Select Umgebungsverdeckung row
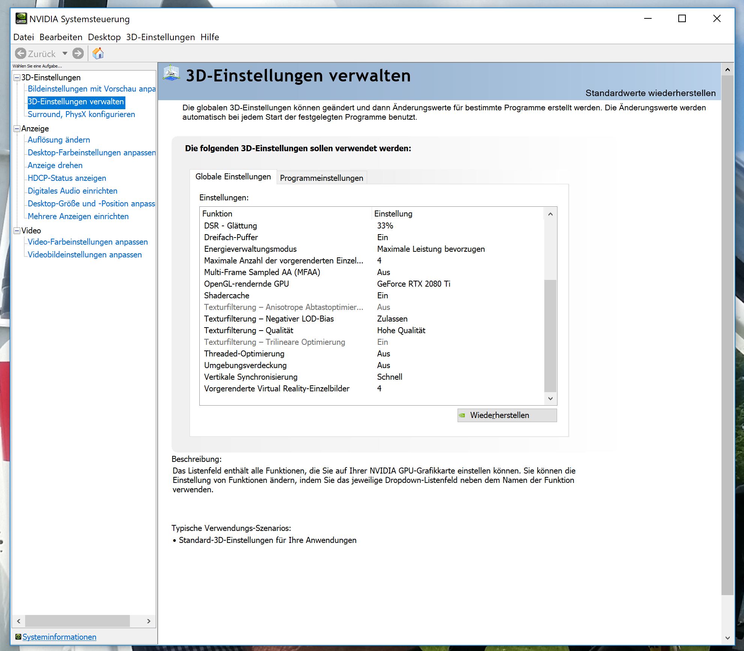 click(x=372, y=365)
